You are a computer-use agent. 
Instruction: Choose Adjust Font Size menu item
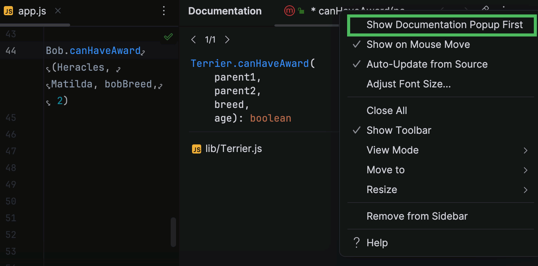[408, 84]
